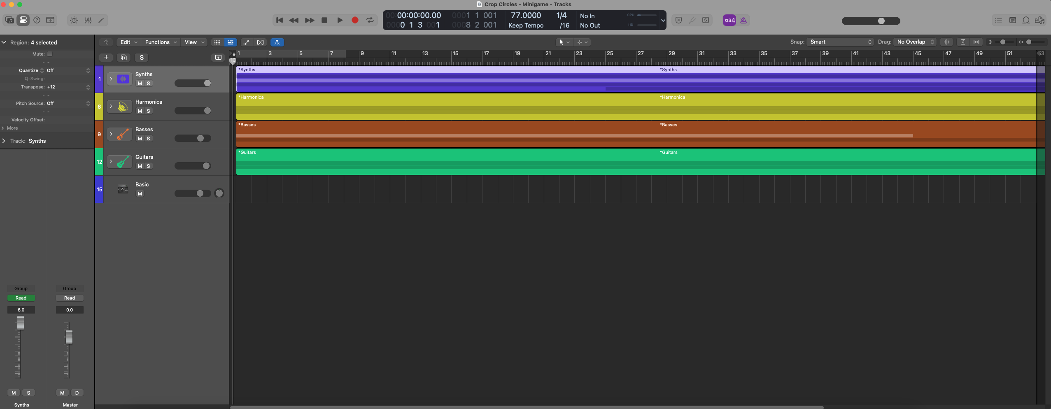This screenshot has width=1051, height=409.
Task: Start playback with the Play button
Action: click(340, 20)
